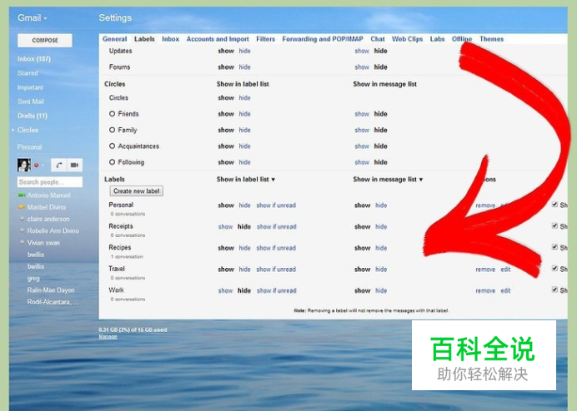Expand the Circles item in the sidebar
Viewport: 577px width, 411px height.
click(x=13, y=130)
